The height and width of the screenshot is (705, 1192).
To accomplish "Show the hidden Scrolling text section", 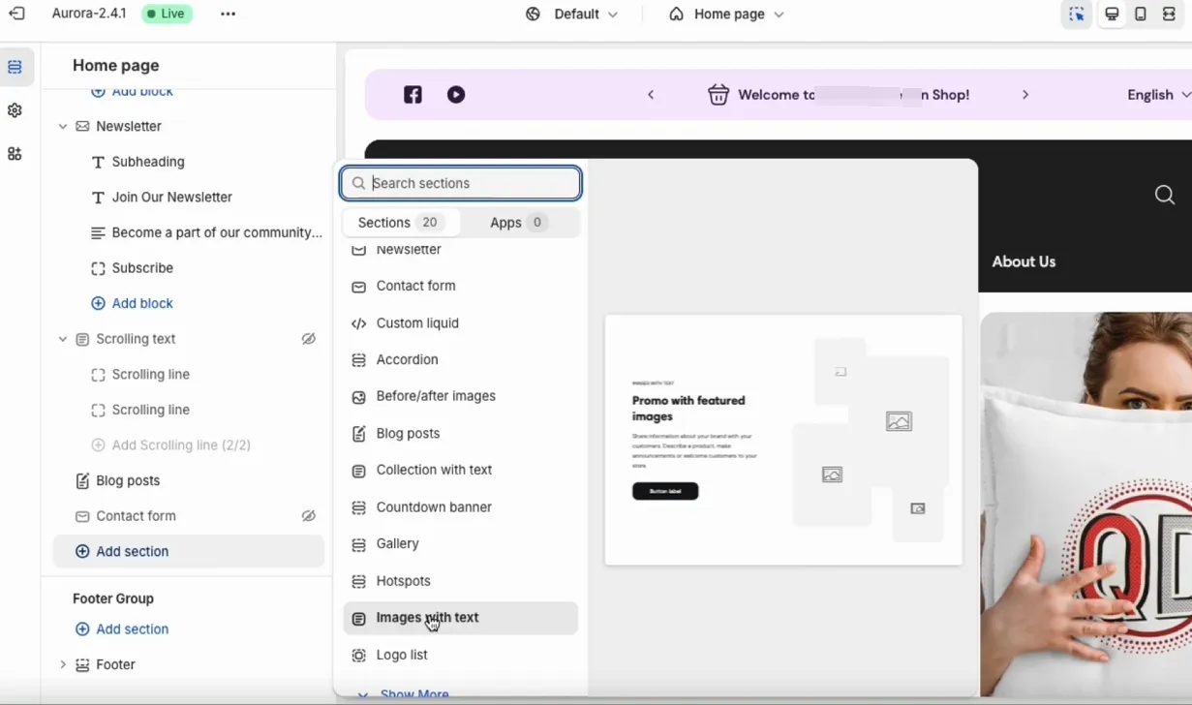I will 308,339.
